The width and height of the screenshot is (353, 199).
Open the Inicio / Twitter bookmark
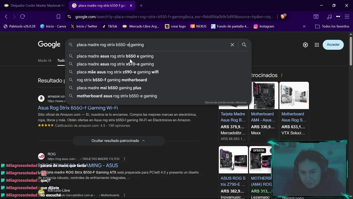tap(84, 26)
